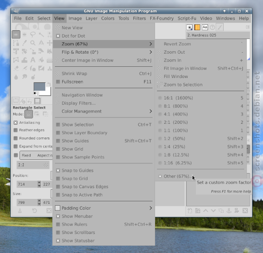263x253 pixels.
Task: Open dock tab configuration menu arrow
Action: tap(247, 27)
